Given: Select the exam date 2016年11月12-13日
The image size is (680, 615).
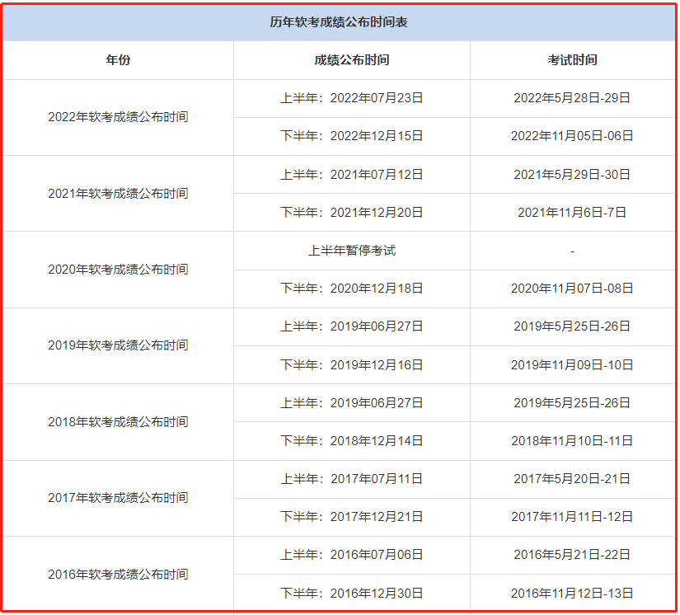Looking at the screenshot, I should [x=573, y=594].
